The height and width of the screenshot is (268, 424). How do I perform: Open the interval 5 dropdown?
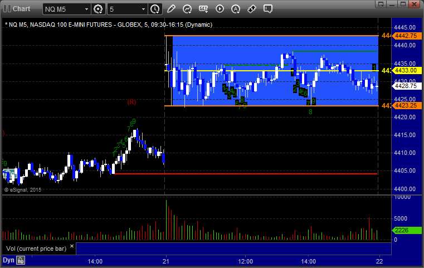tap(143, 9)
